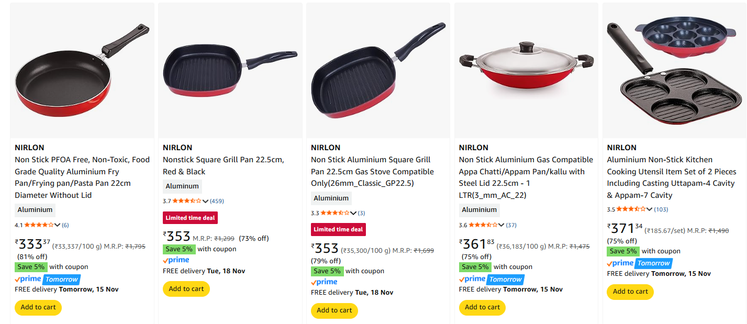Click star rating icons showing 3.3 stars
The width and height of the screenshot is (747, 324).
coord(335,213)
